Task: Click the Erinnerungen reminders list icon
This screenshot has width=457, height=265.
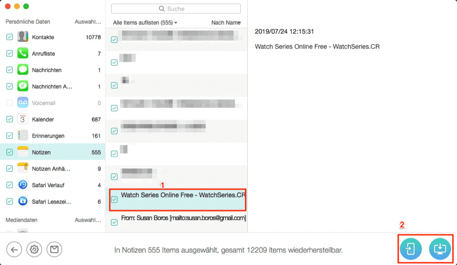Action: (23, 136)
